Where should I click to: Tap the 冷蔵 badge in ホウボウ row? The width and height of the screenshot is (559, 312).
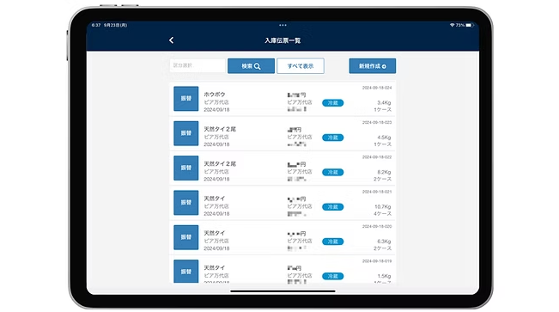pyautogui.click(x=332, y=103)
